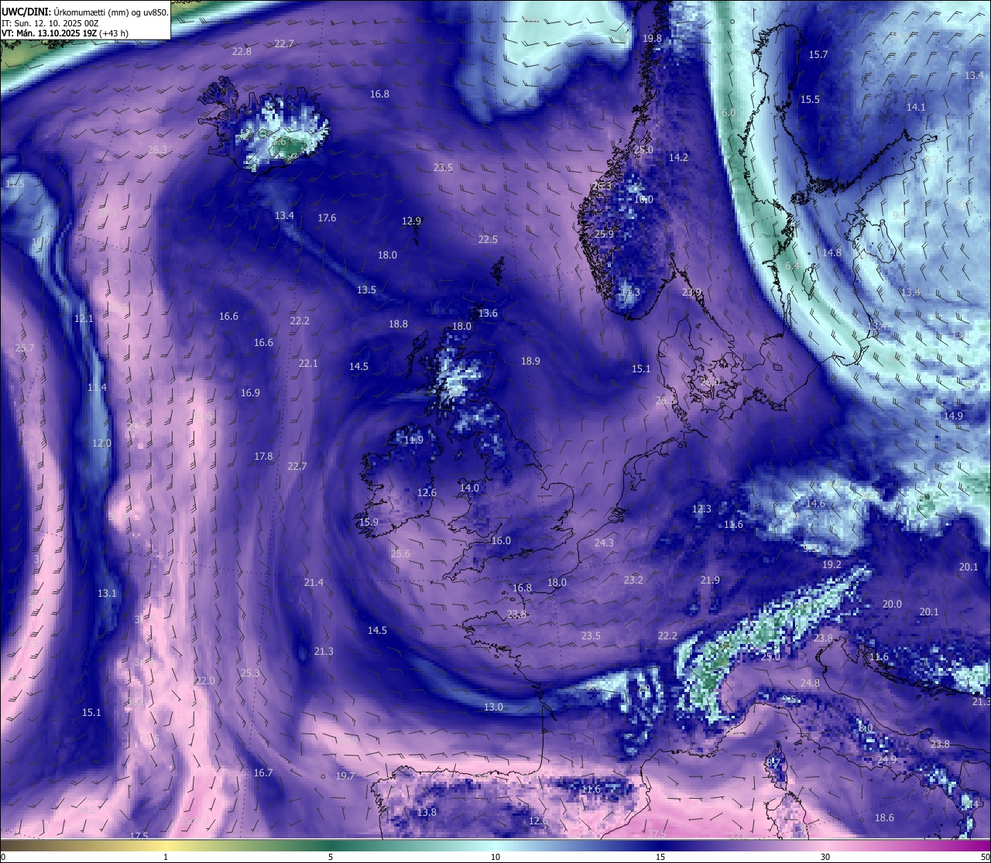Click the 50 tick on the color scale
This screenshot has height=863, width=991.
[x=984, y=857]
